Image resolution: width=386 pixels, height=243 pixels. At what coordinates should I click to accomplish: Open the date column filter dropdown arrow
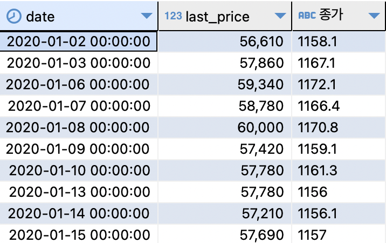pos(147,16)
